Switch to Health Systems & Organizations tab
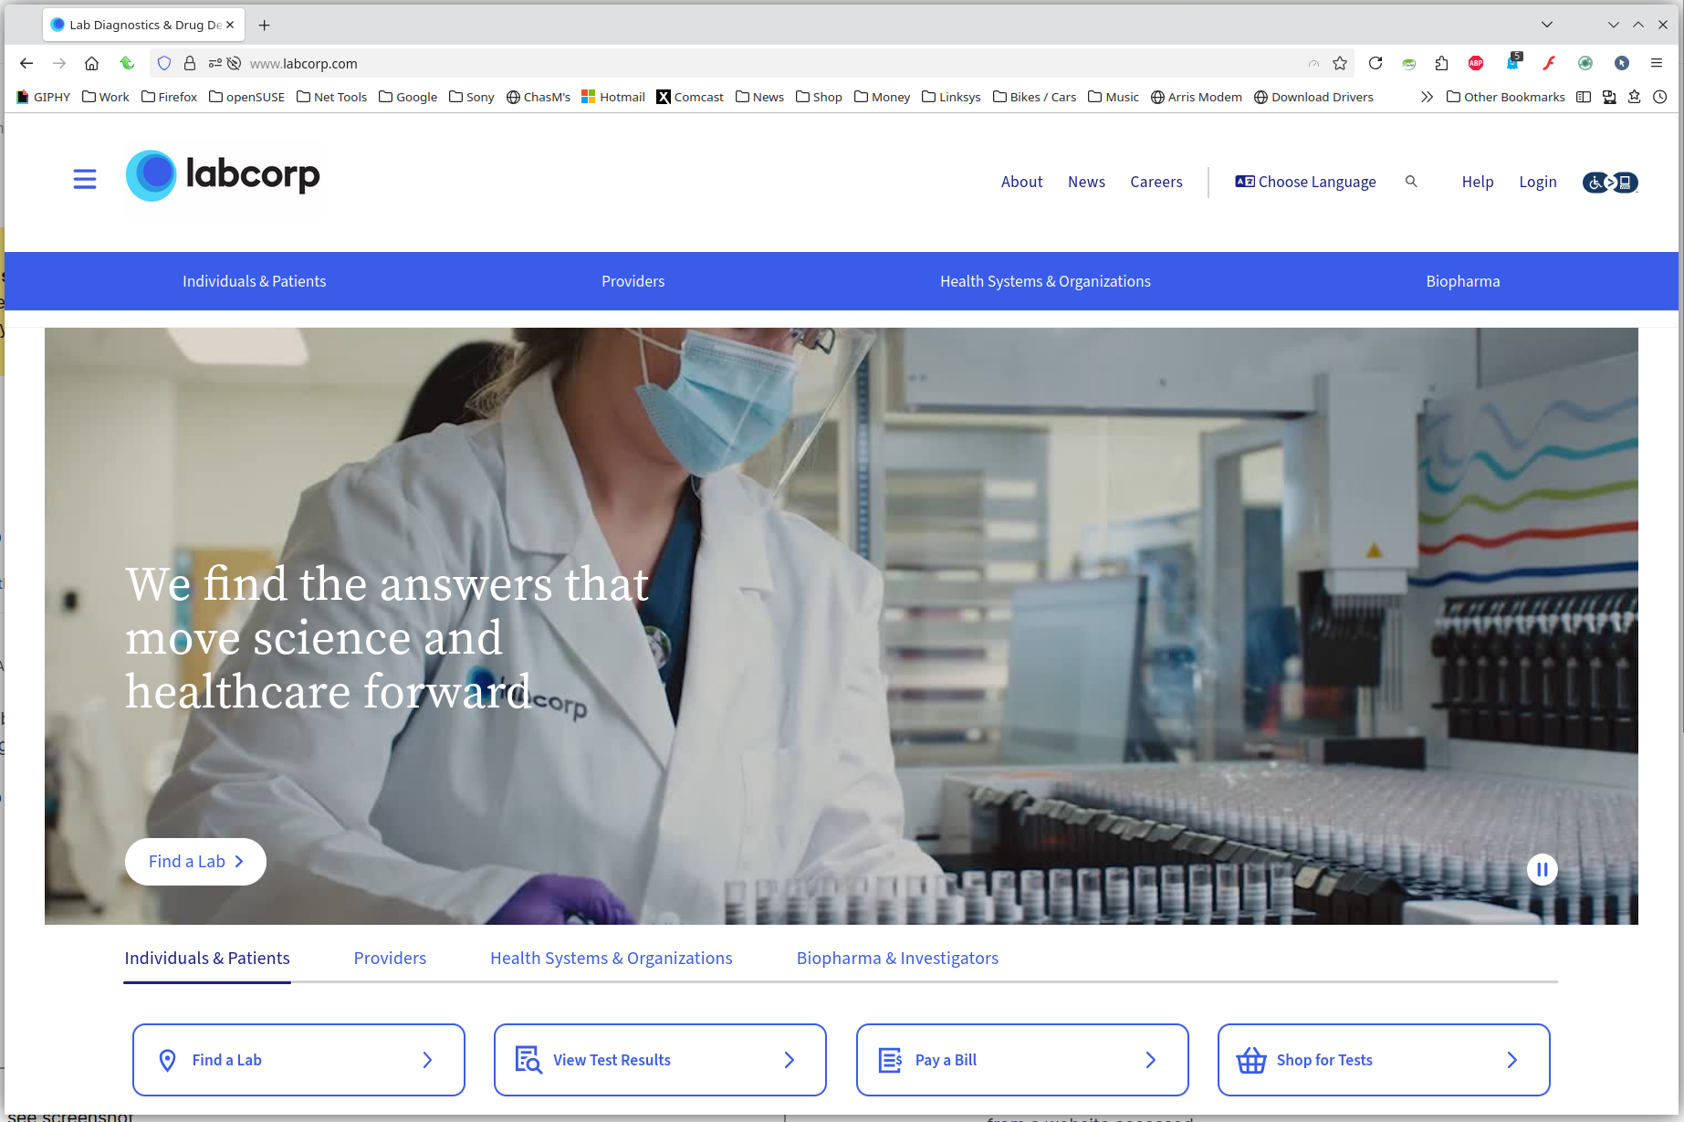This screenshot has width=1684, height=1122. click(x=611, y=958)
